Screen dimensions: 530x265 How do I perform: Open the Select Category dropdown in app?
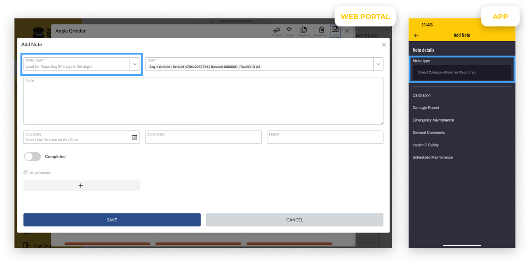click(462, 73)
